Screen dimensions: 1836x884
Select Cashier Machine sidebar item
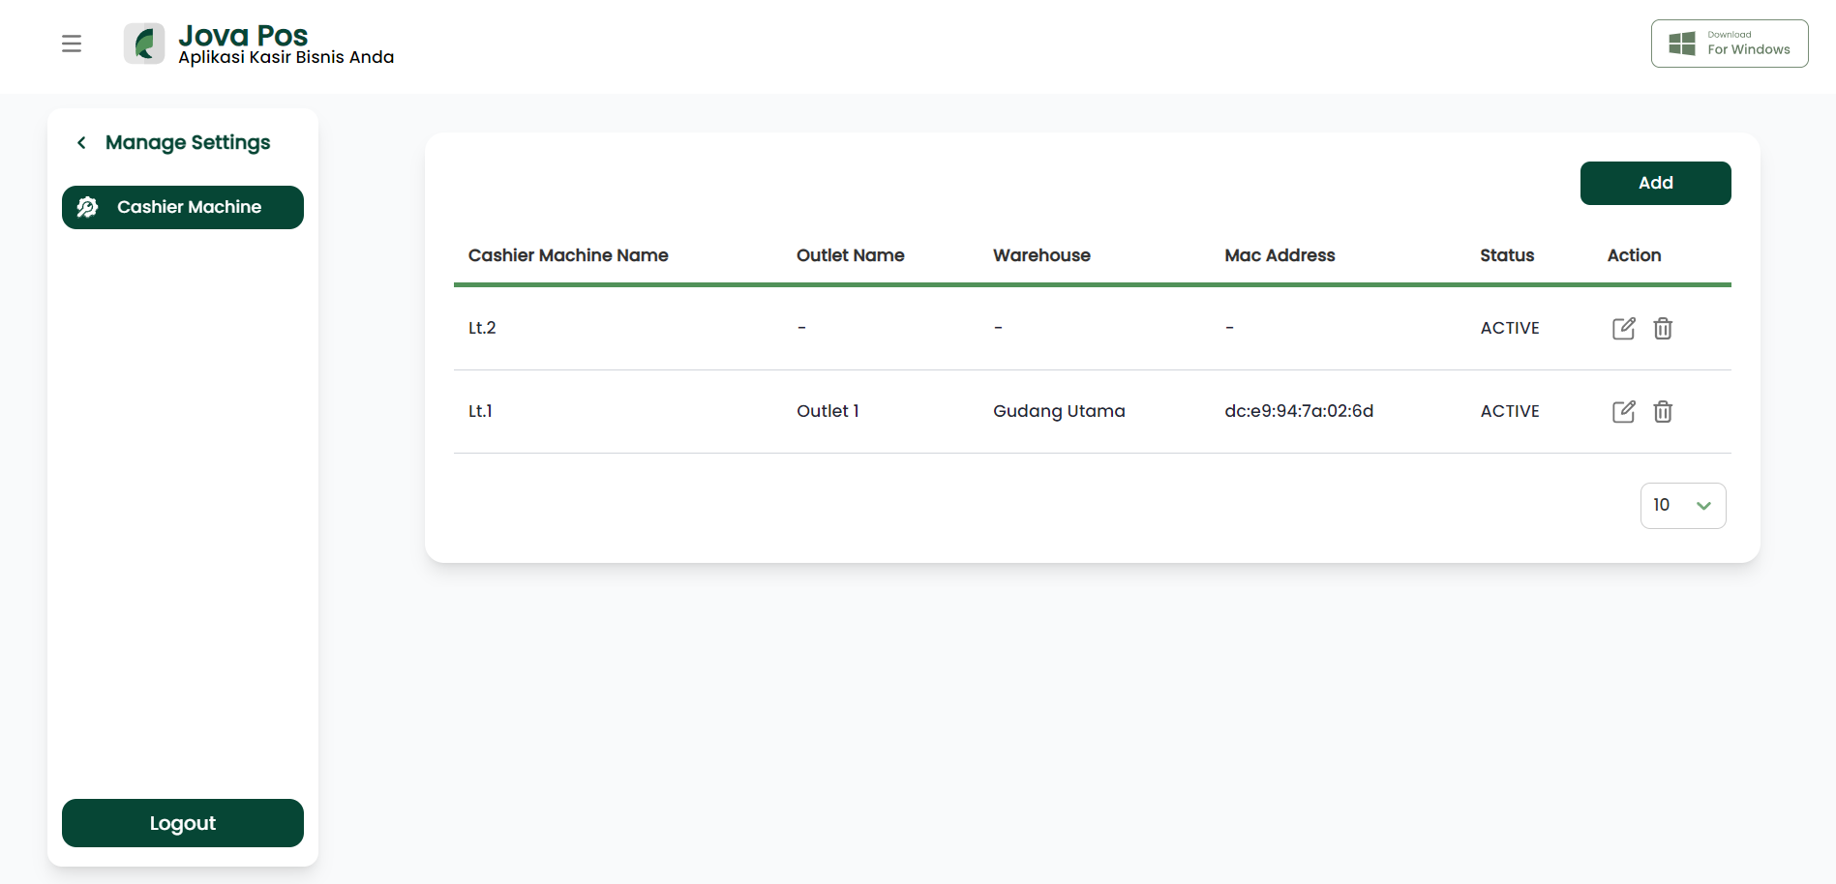[x=183, y=207]
